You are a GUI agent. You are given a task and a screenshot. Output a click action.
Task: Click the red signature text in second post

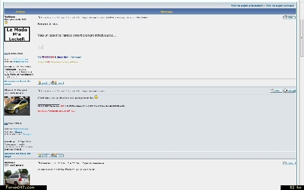click(x=57, y=111)
